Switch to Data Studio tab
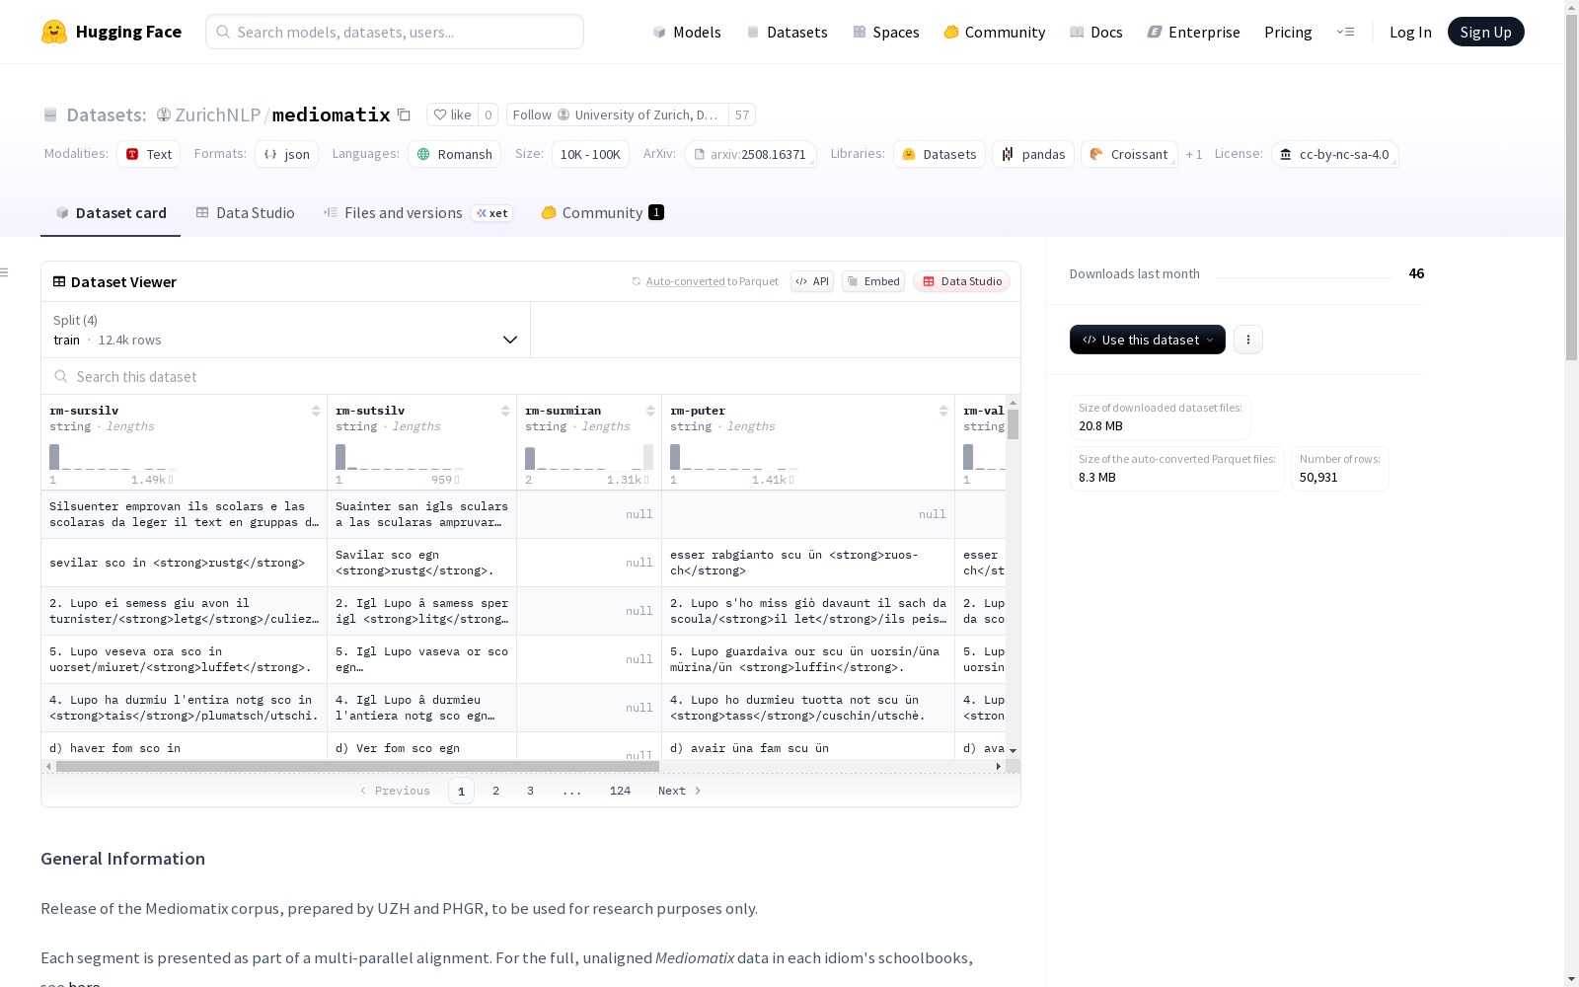The image size is (1579, 987). click(x=245, y=213)
